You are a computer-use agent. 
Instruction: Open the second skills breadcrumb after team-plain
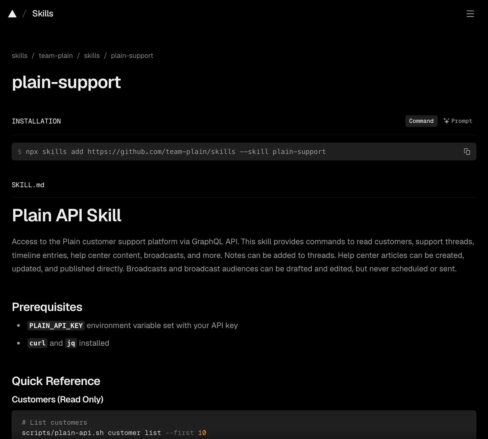92,56
